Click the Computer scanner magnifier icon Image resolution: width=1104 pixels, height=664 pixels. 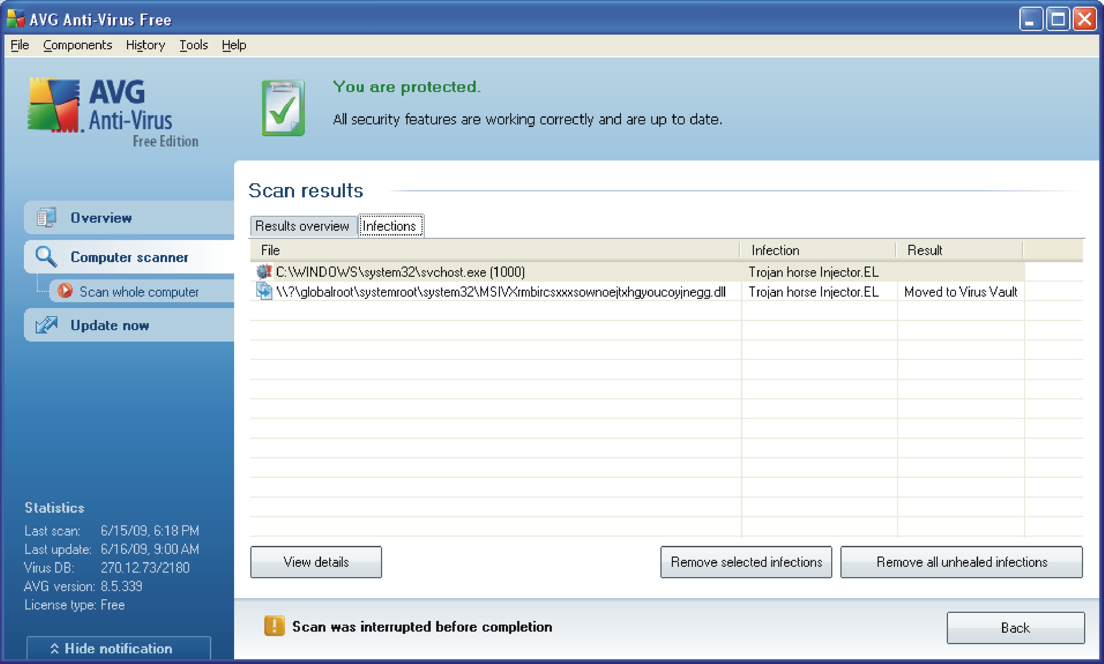[46, 257]
